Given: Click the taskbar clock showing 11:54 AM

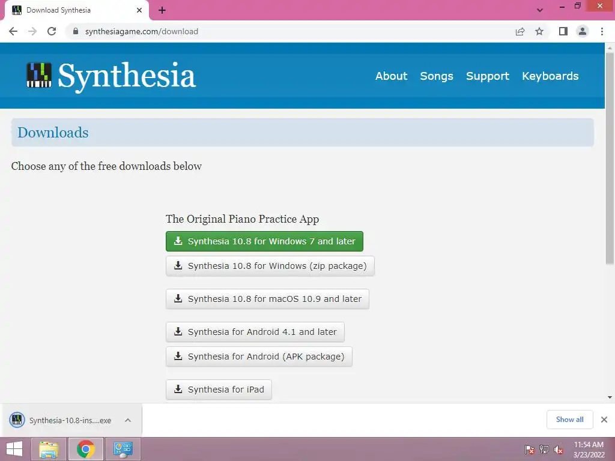Looking at the screenshot, I should pyautogui.click(x=589, y=450).
